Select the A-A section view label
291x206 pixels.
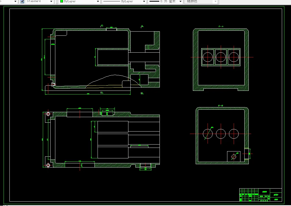[x=221, y=27]
